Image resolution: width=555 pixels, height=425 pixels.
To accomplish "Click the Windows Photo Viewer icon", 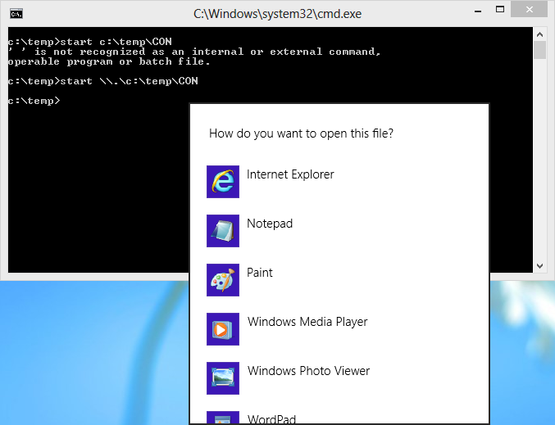I will 223,378.
